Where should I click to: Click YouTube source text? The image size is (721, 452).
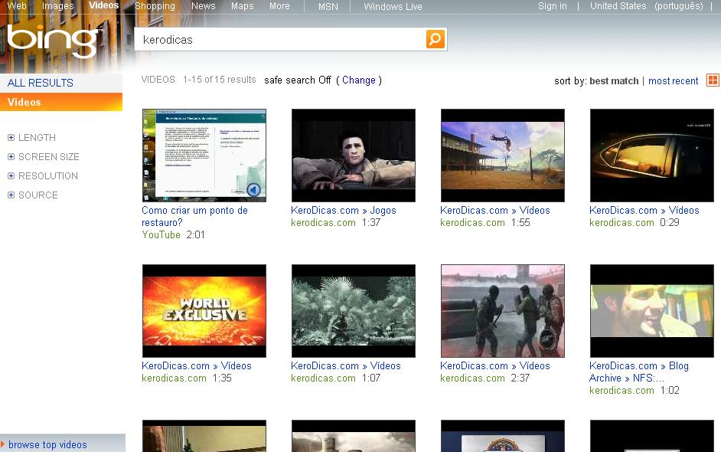161,234
